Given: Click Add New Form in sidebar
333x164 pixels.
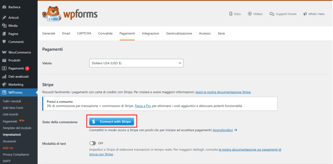Looking at the screenshot, I should (13, 108).
